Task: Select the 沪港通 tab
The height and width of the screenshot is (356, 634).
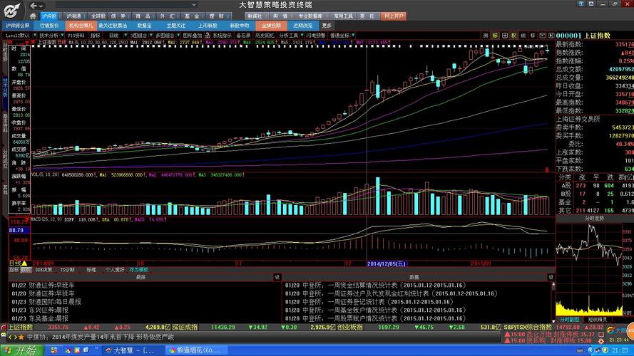Action: [x=73, y=16]
